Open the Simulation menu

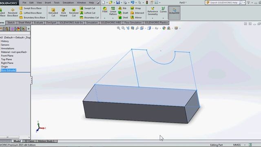(68, 2)
